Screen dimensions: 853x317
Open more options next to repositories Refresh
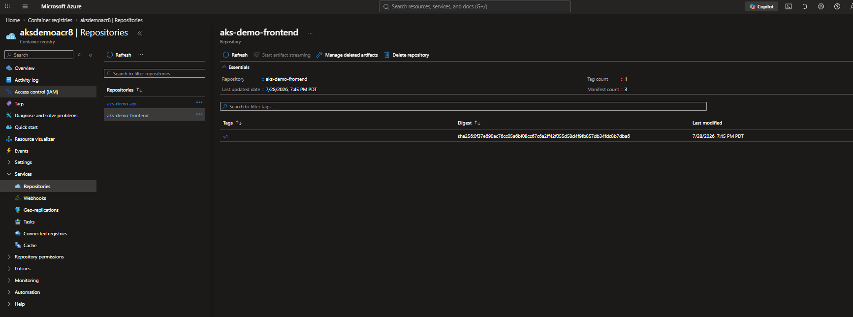140,55
